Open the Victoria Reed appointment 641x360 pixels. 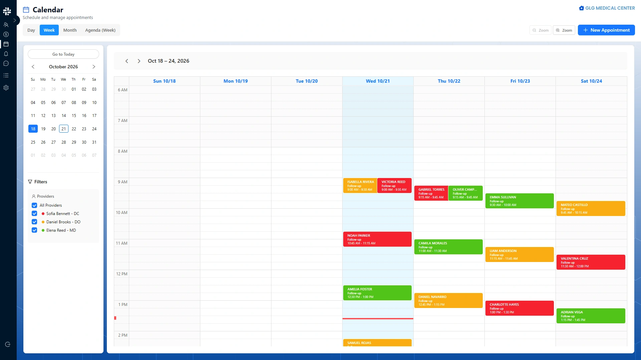[394, 186]
